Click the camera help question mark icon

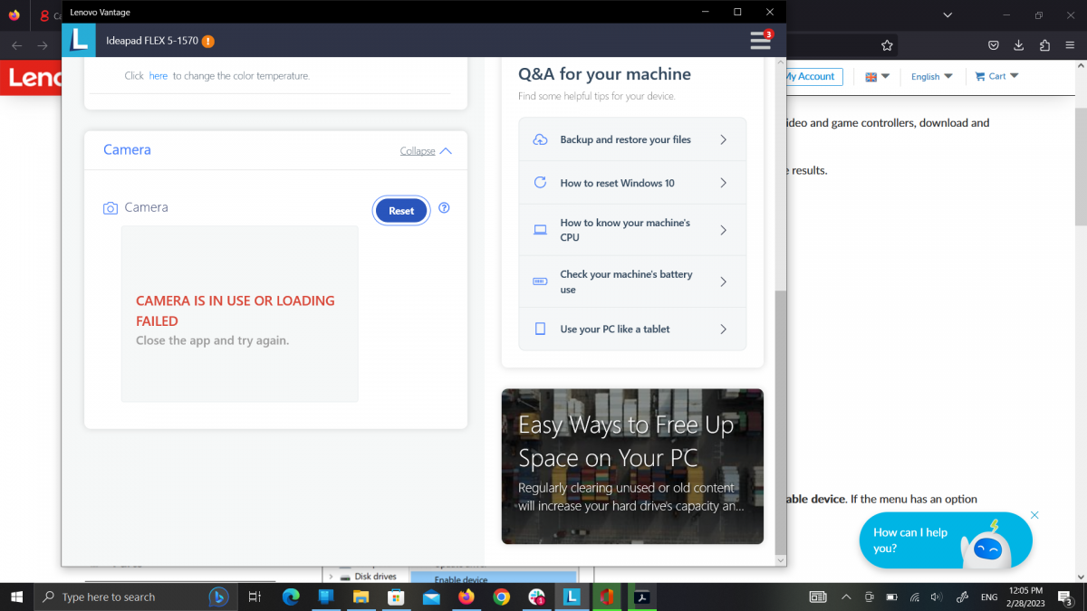(x=444, y=207)
